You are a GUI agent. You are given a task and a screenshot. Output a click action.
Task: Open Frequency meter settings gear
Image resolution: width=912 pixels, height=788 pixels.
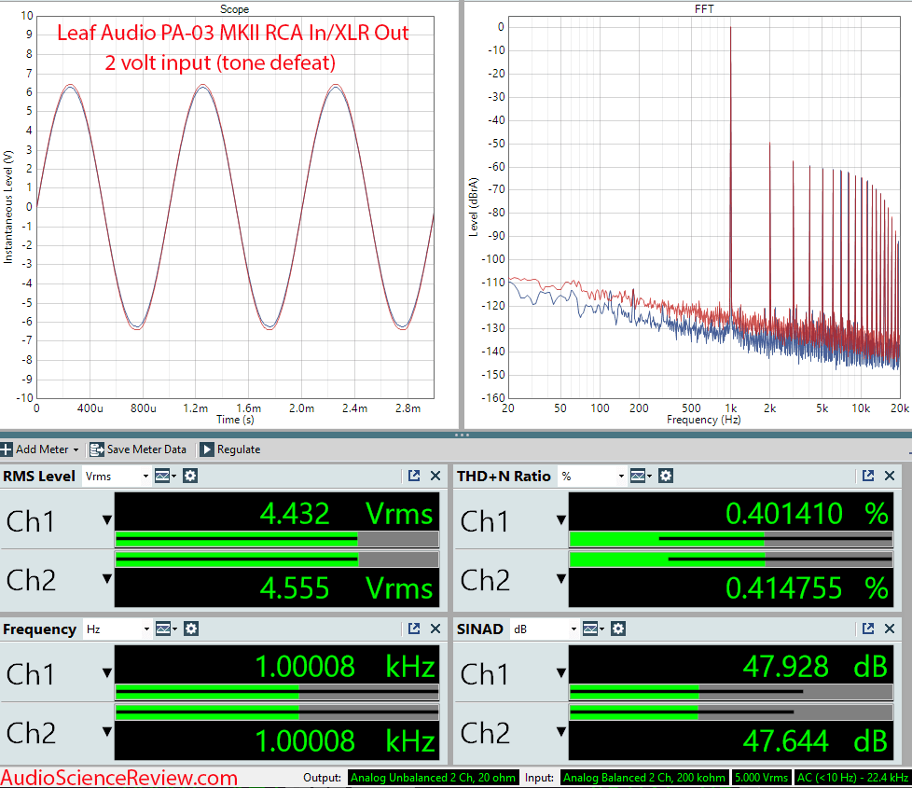tap(191, 629)
